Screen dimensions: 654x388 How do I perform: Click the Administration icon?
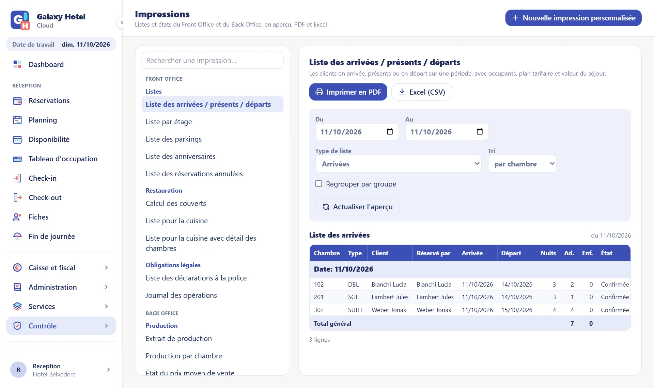tap(17, 287)
